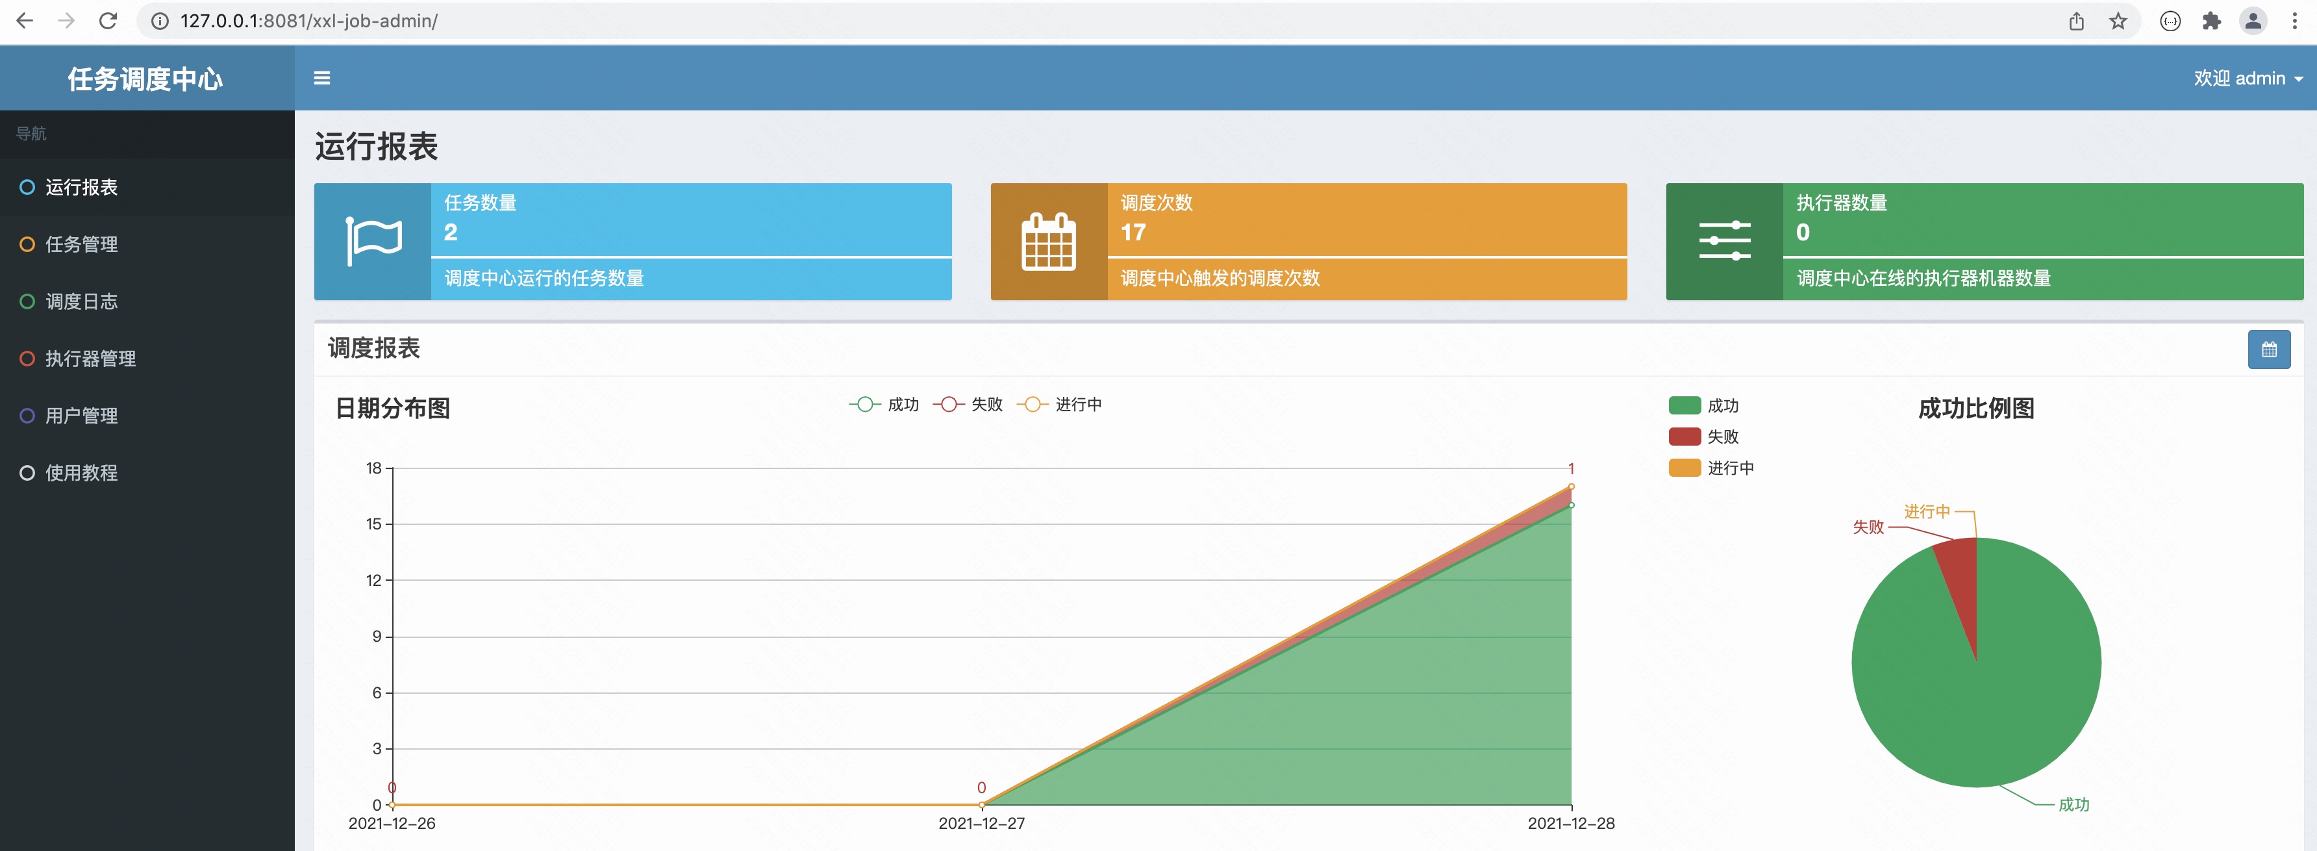Bookmark this page with star icon
Screen dimensions: 2317x851
(x=2118, y=21)
